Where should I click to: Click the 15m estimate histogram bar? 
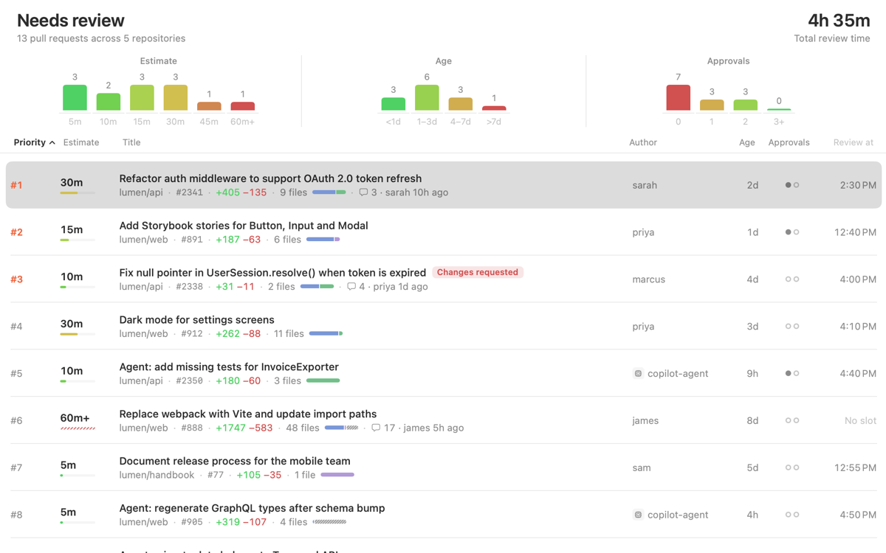pyautogui.click(x=142, y=98)
